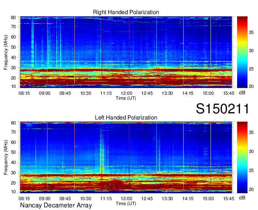Viewport: 258px width, 210px height.
Task: Click 09:00 tick under Left Handed plot
Action: 45,199
